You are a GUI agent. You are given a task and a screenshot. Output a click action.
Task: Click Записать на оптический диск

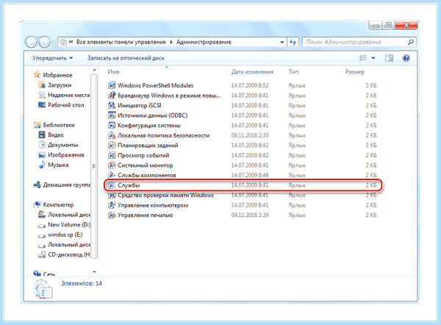point(126,58)
